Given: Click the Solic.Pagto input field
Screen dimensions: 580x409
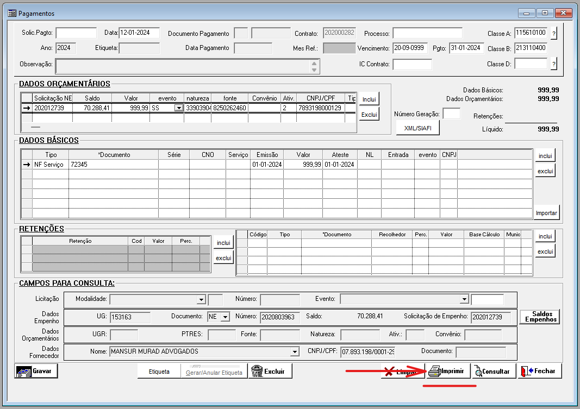Looking at the screenshot, I should click(x=76, y=33).
